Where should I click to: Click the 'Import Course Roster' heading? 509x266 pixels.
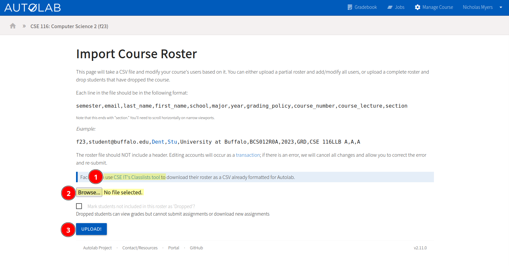(x=136, y=54)
